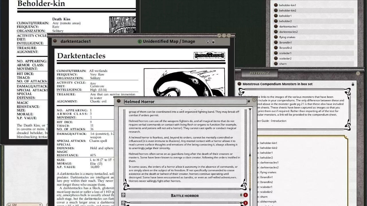Open the beholder2 link icon in top list
The image size is (367, 206).
pos(276,21)
